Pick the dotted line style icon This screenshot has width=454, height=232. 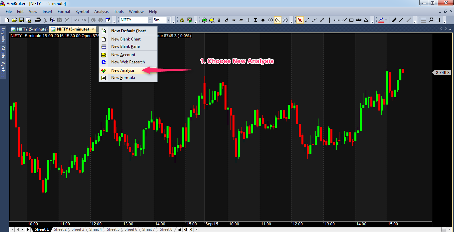point(401,20)
